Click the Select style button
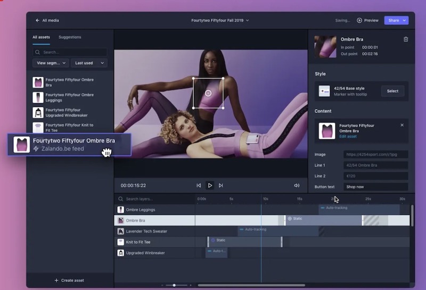Viewport: 426px width, 290px height. tap(392, 91)
